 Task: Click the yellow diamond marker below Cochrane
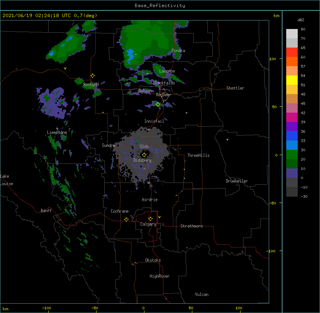click(x=126, y=219)
